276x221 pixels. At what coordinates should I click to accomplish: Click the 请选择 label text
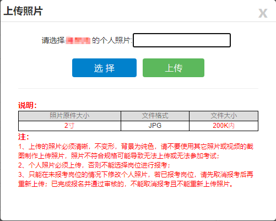(53, 40)
